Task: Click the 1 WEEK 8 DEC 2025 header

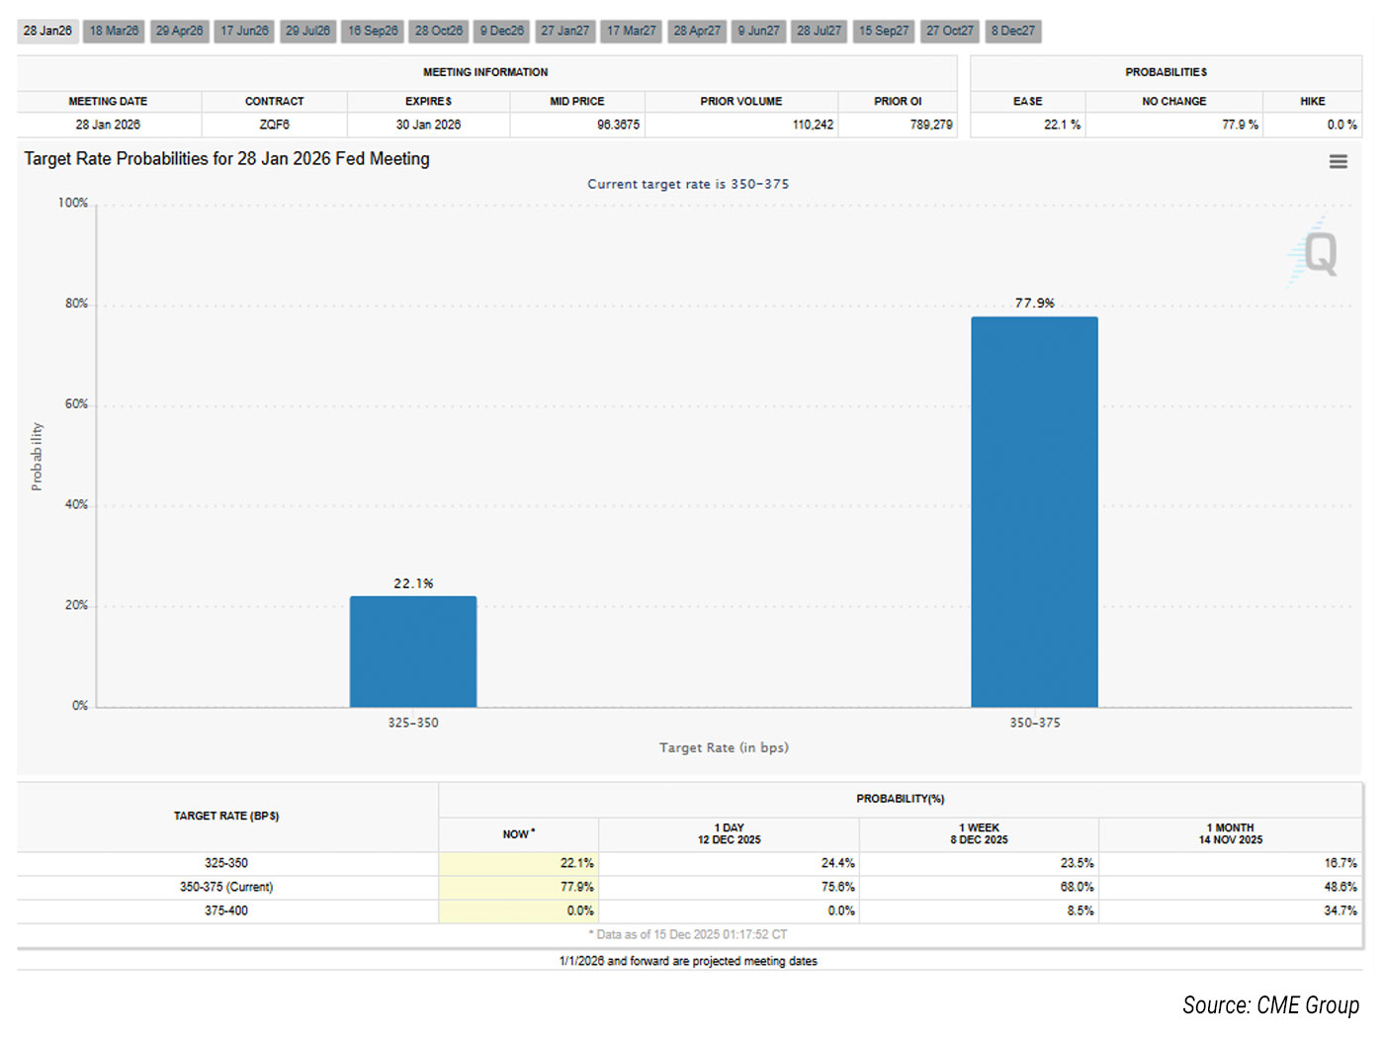Action: click(x=979, y=833)
